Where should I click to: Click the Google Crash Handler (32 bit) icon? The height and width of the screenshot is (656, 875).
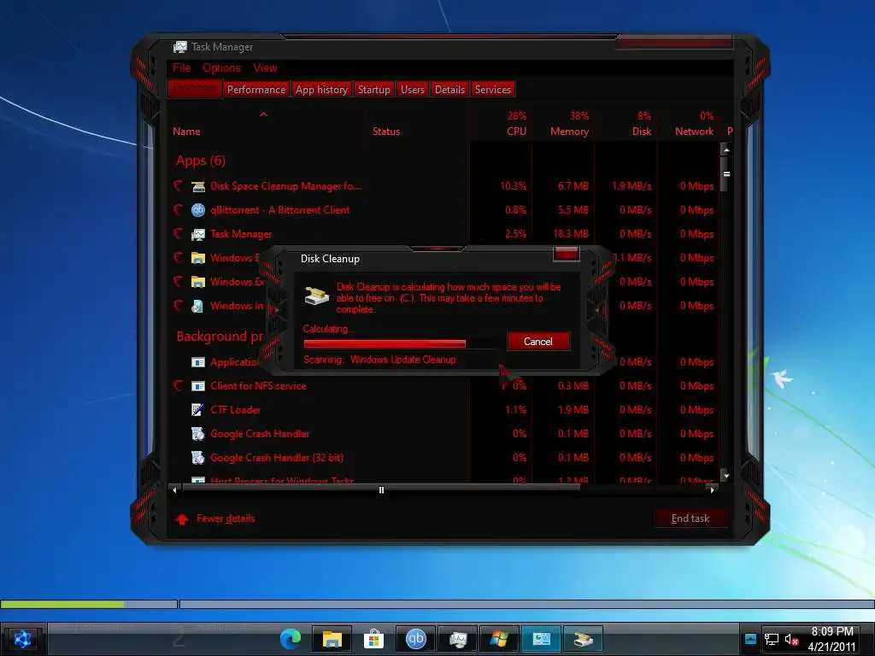198,458
